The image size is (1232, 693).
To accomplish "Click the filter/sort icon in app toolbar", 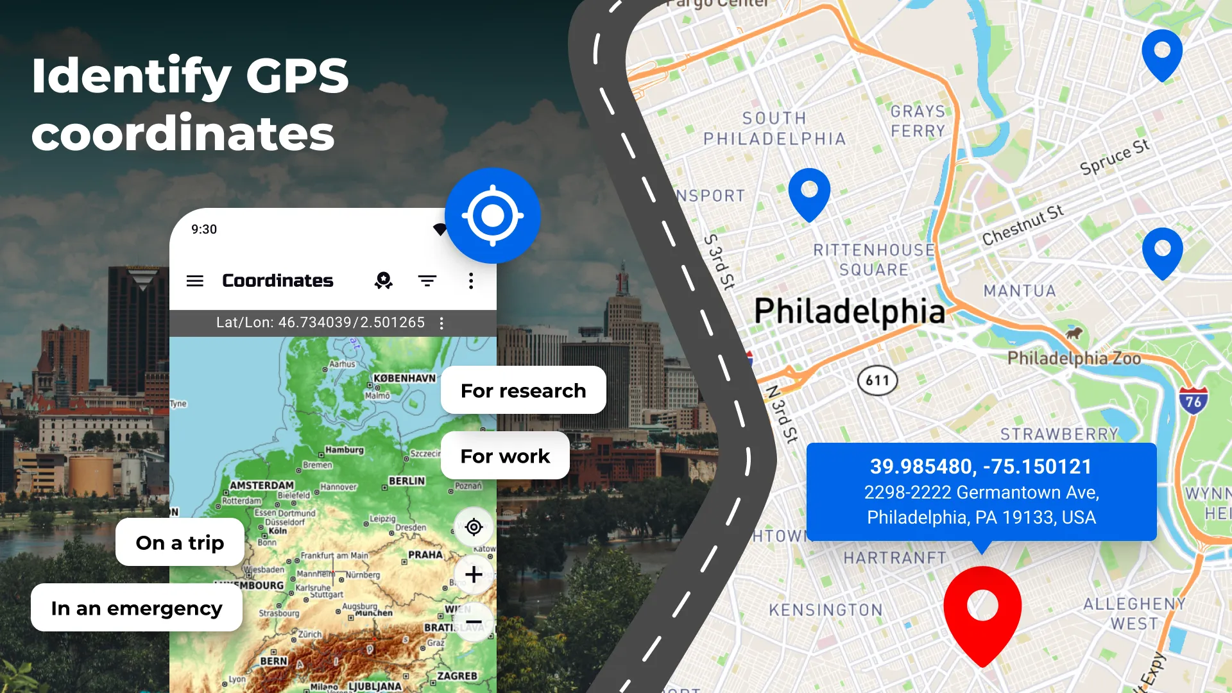I will point(428,280).
